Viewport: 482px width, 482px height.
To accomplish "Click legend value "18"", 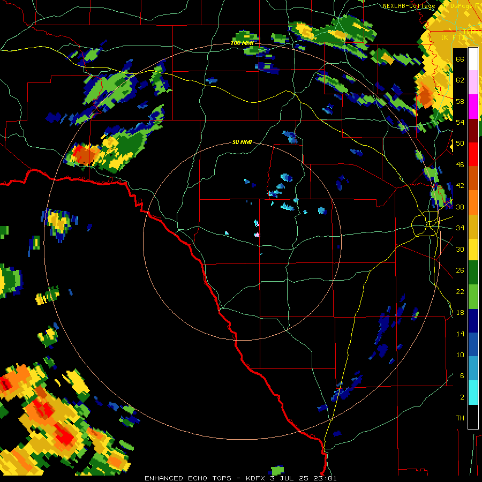I will [x=460, y=313].
